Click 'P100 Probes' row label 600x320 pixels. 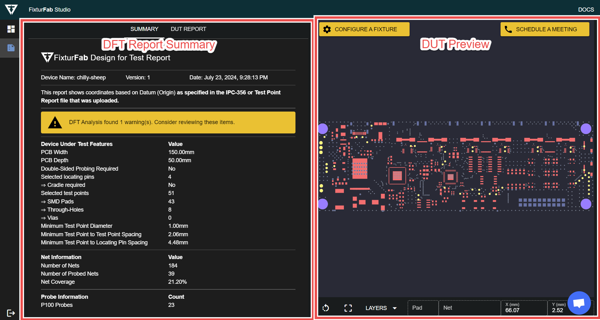[x=57, y=305]
